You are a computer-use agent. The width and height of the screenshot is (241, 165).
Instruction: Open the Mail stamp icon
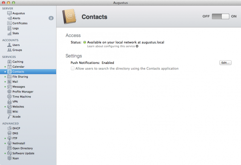(9, 82)
